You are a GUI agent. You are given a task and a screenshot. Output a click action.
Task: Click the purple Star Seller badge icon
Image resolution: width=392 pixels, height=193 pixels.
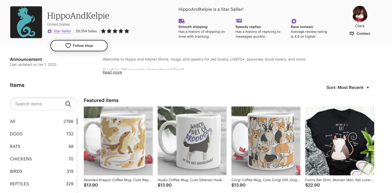(50, 31)
